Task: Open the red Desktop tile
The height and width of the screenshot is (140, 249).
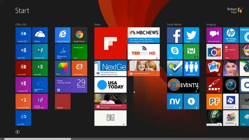Action: 63,101
